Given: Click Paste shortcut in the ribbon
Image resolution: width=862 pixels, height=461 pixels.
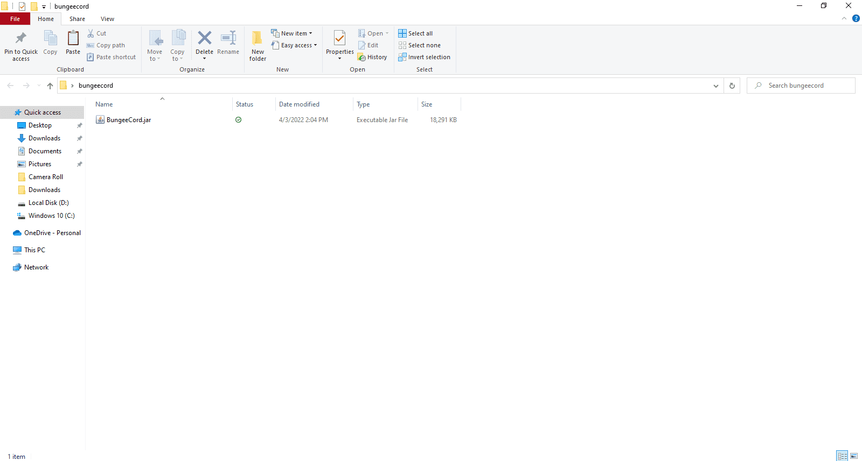Looking at the screenshot, I should click(112, 57).
